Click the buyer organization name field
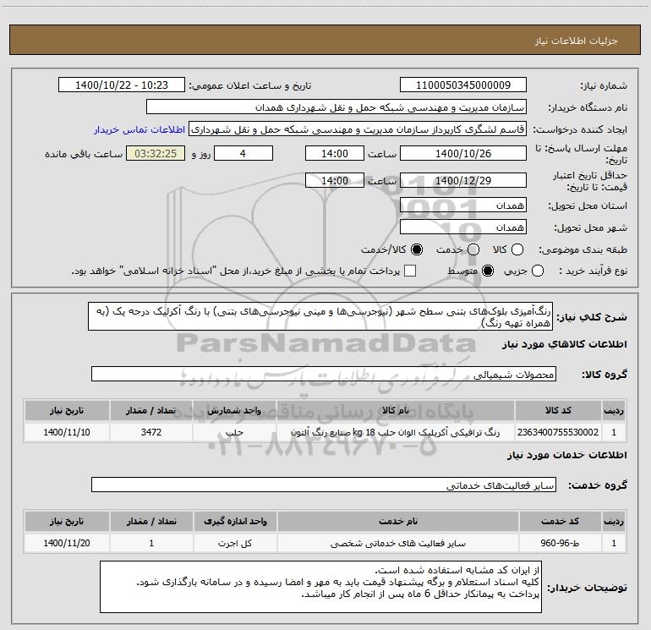This screenshot has height=630, width=651. 336,107
